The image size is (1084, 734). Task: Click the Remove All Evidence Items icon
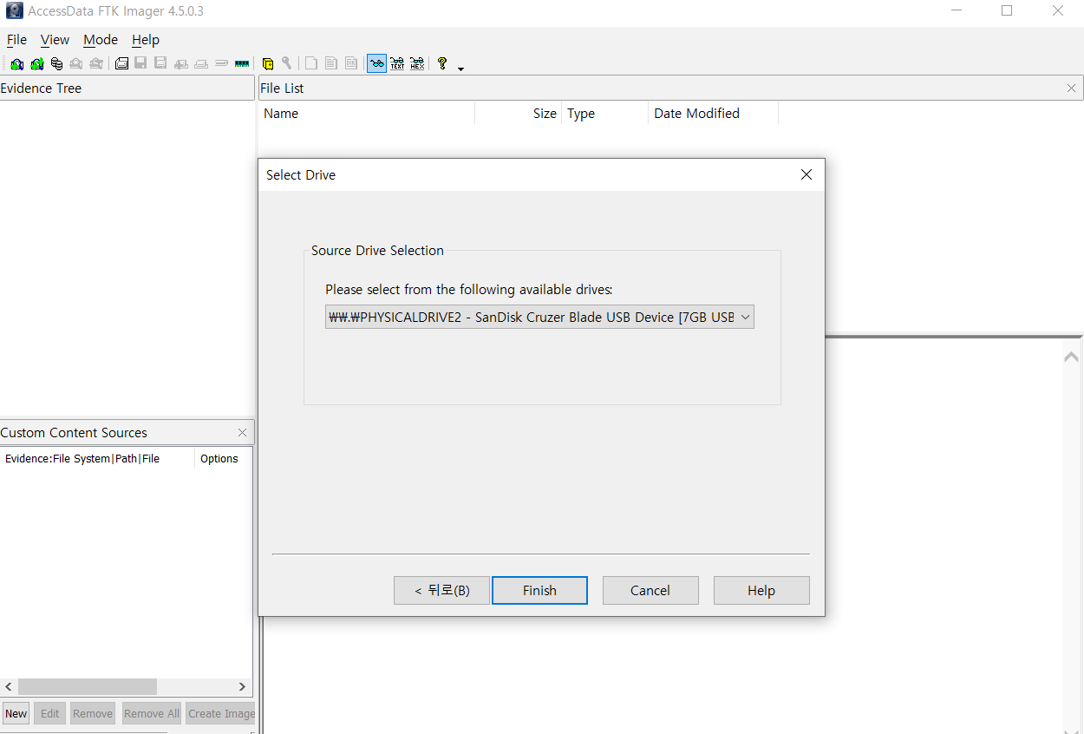(x=96, y=63)
